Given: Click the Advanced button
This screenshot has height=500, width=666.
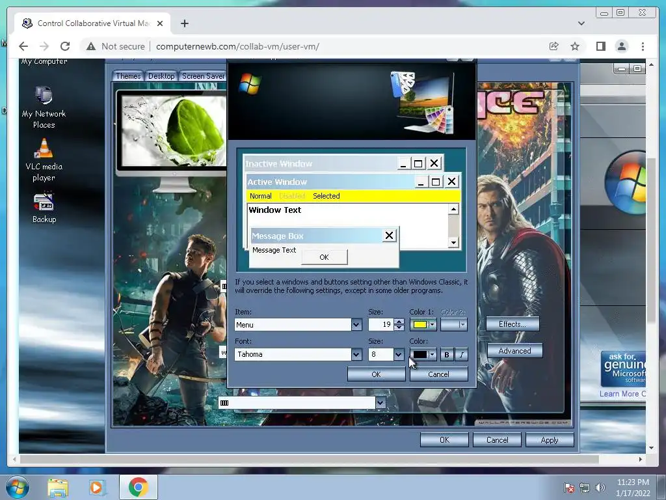Looking at the screenshot, I should point(515,351).
